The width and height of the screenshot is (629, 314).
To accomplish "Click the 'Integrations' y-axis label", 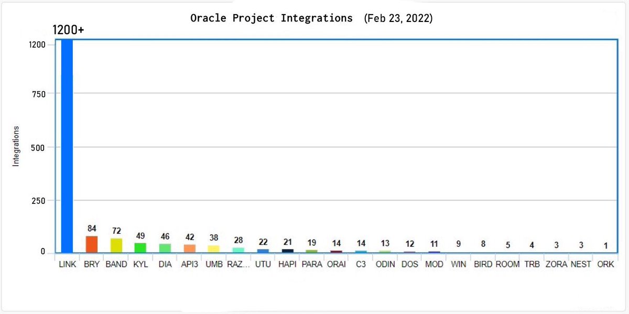I will pyautogui.click(x=16, y=146).
